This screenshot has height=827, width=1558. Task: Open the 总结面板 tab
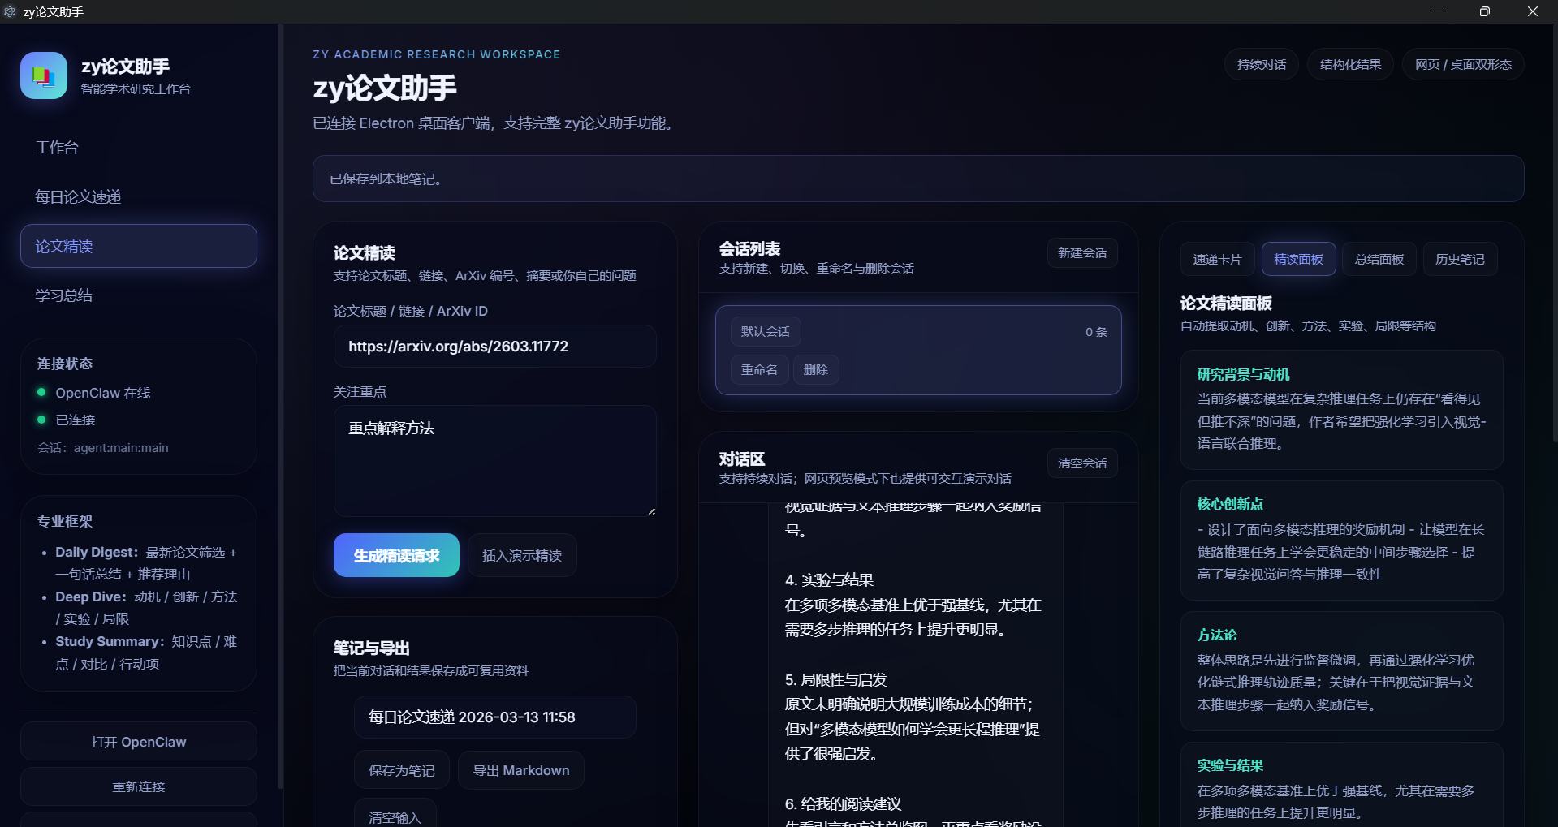pyautogui.click(x=1379, y=259)
